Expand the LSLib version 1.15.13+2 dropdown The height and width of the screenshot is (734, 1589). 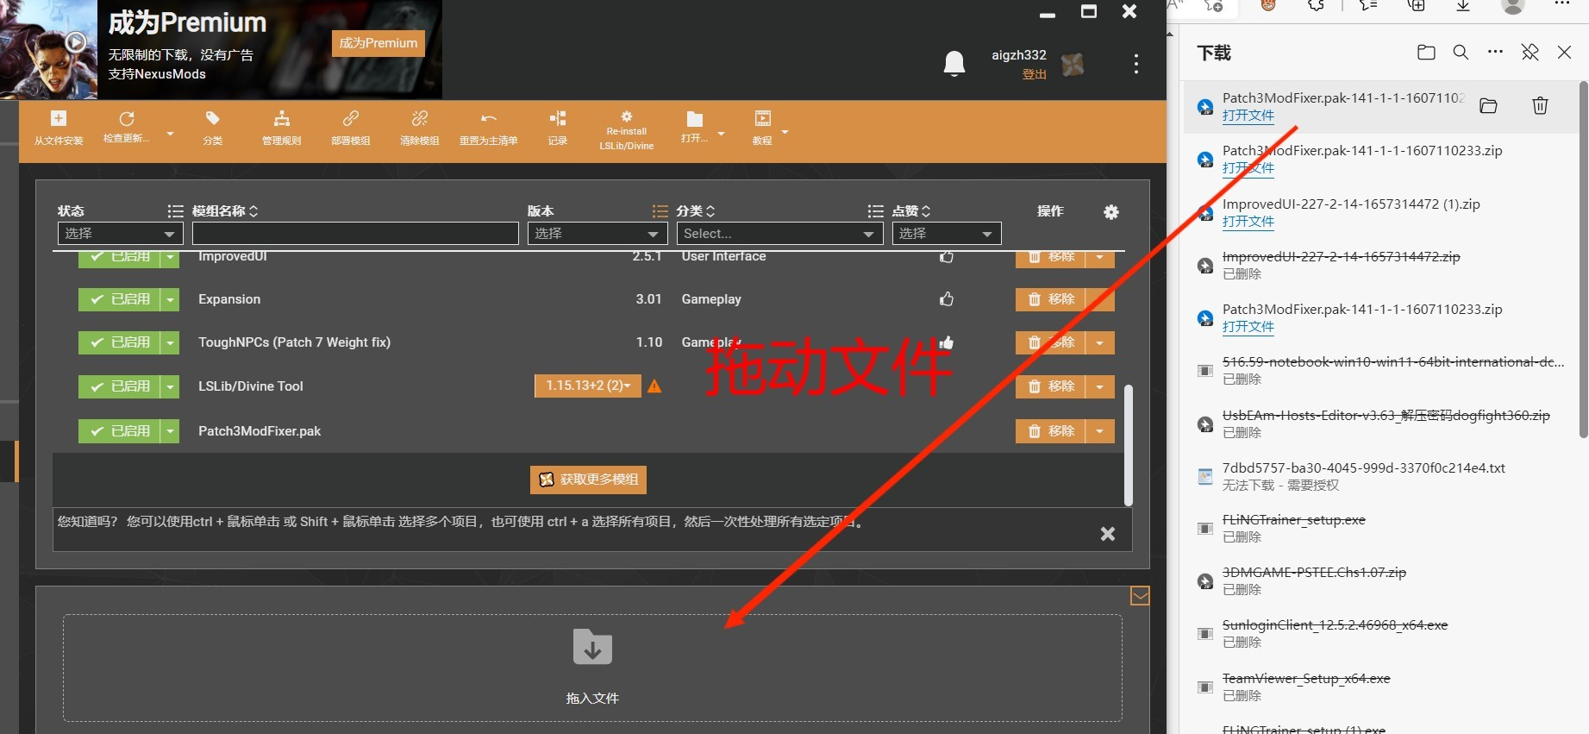coord(588,386)
